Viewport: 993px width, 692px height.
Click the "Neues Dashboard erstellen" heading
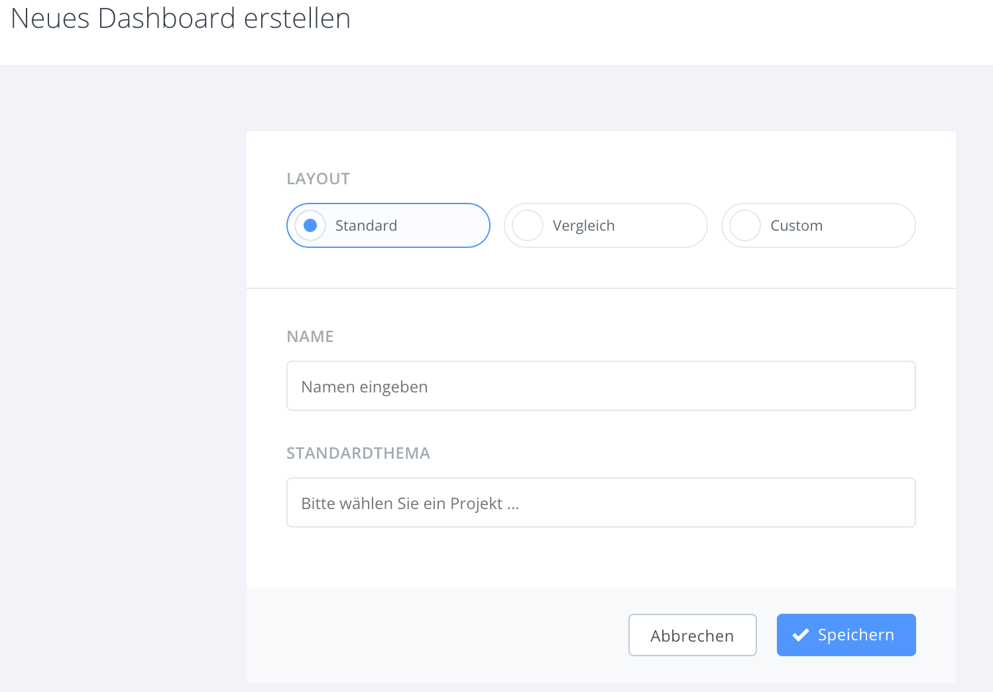point(180,19)
